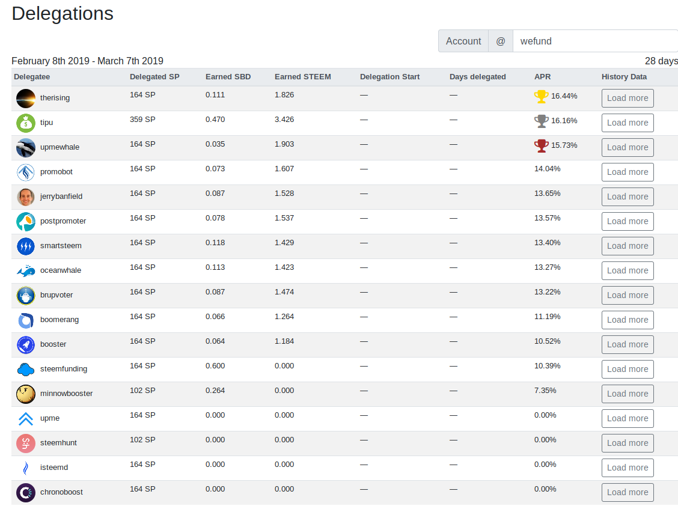
Task: Click the upmewhale avatar icon
Action: 25,147
